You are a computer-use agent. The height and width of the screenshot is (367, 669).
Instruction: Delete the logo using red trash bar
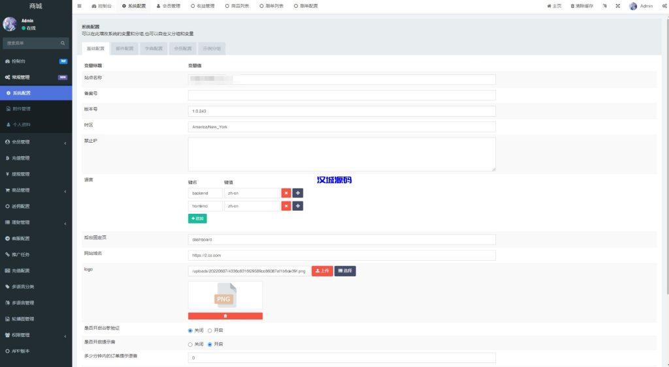click(225, 316)
